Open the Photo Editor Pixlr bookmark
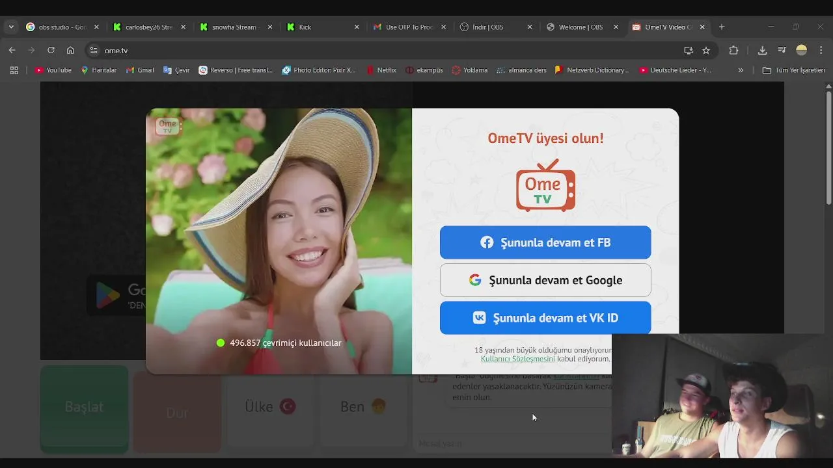Screen dimensions: 833x468 point(319,70)
